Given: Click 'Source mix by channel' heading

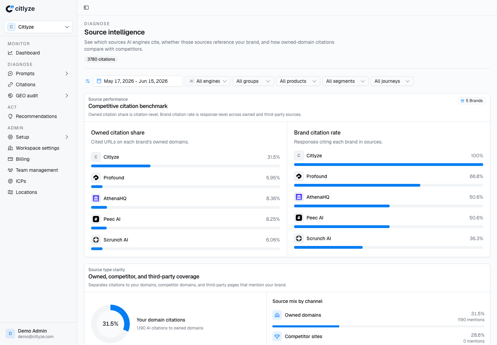Looking at the screenshot, I should tap(298, 301).
